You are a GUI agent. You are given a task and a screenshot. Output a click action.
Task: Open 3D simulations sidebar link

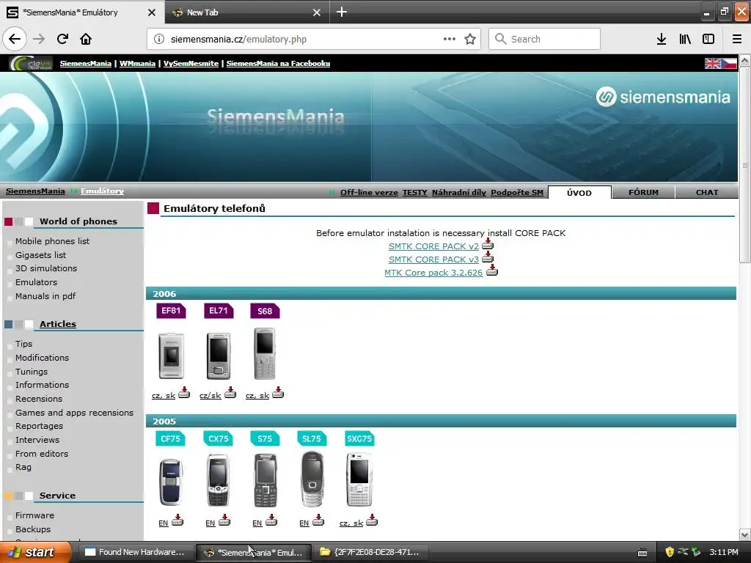[x=46, y=268]
